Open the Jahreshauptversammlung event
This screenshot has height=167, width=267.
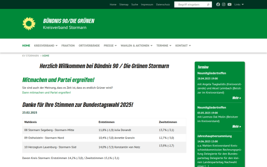(x=214, y=136)
